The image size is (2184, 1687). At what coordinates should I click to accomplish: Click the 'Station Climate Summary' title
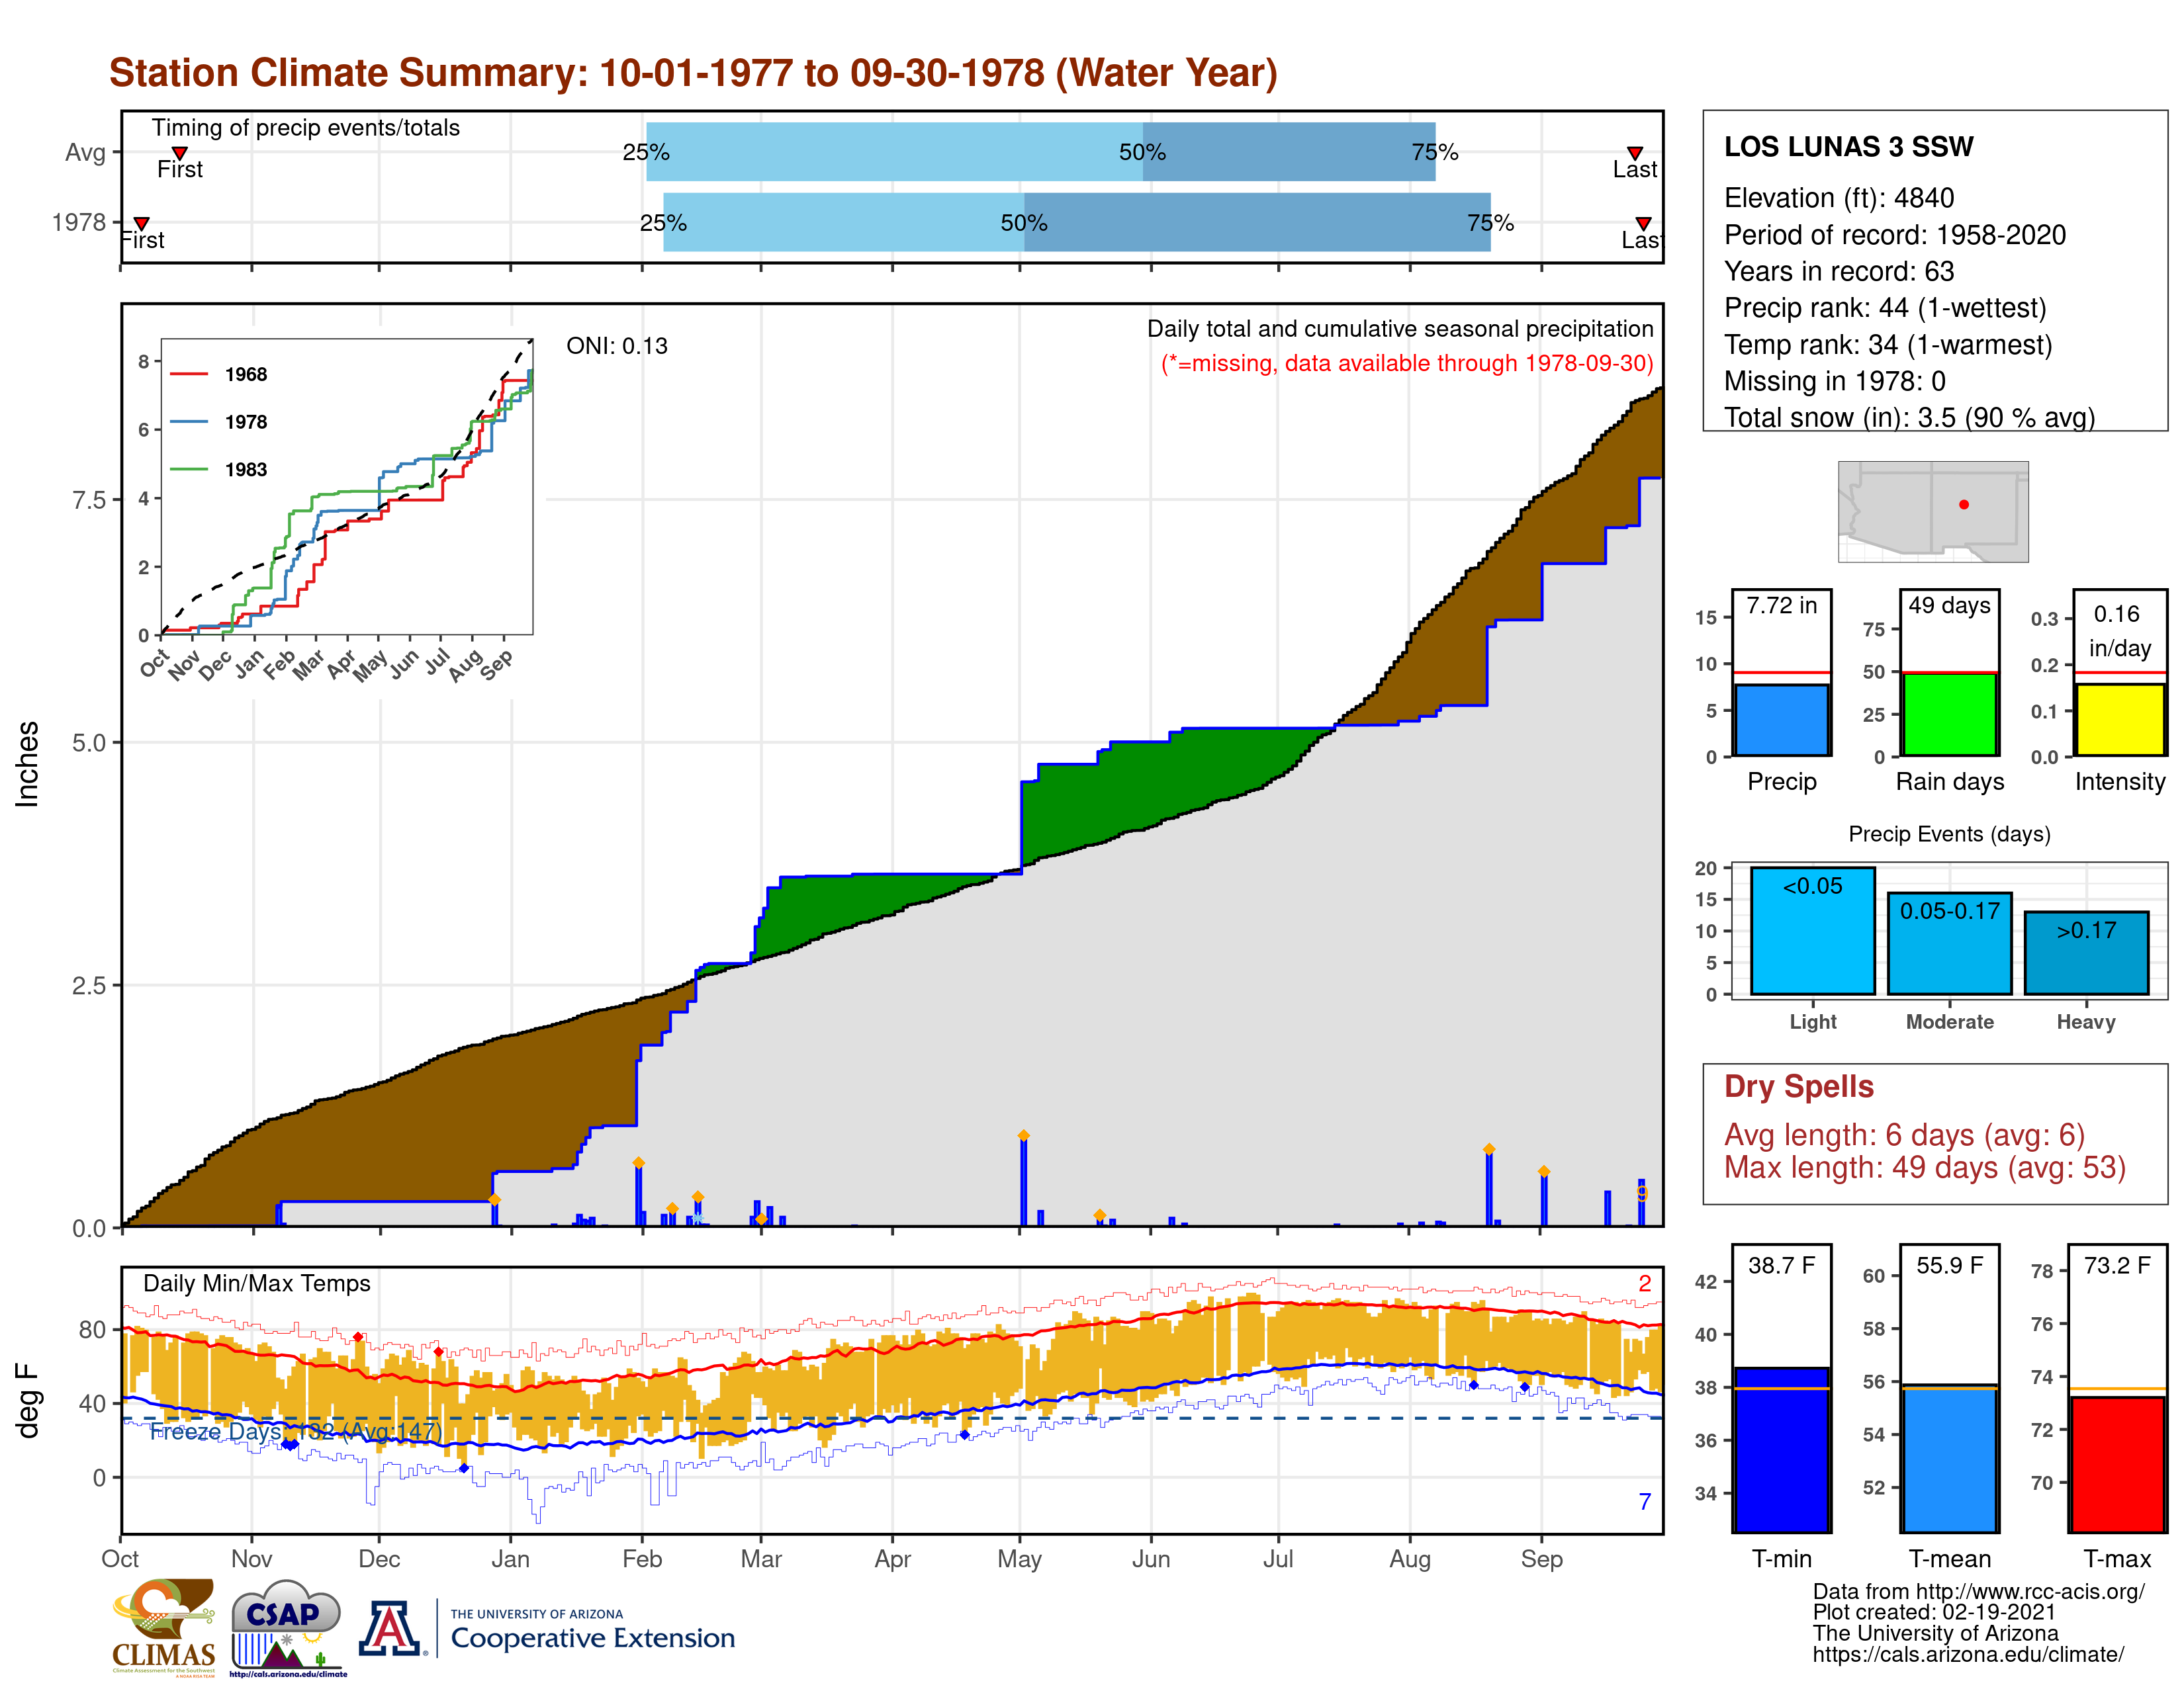pos(693,73)
